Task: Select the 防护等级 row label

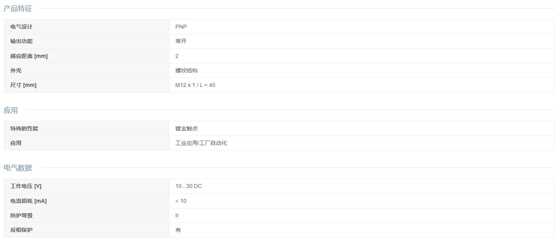Action: [22, 215]
